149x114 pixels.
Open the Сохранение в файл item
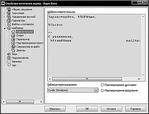tap(28, 47)
